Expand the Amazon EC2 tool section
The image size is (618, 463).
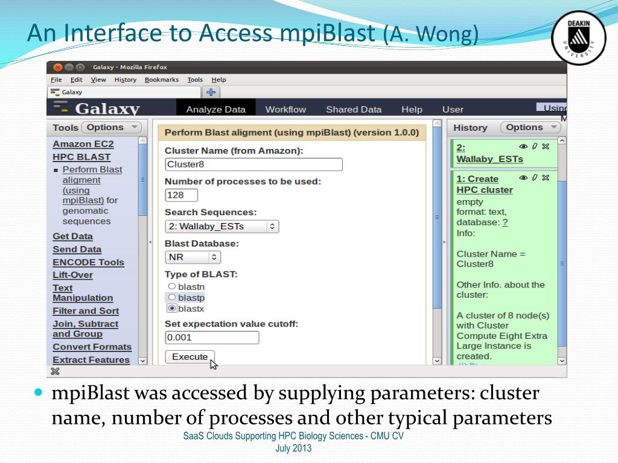pos(83,144)
